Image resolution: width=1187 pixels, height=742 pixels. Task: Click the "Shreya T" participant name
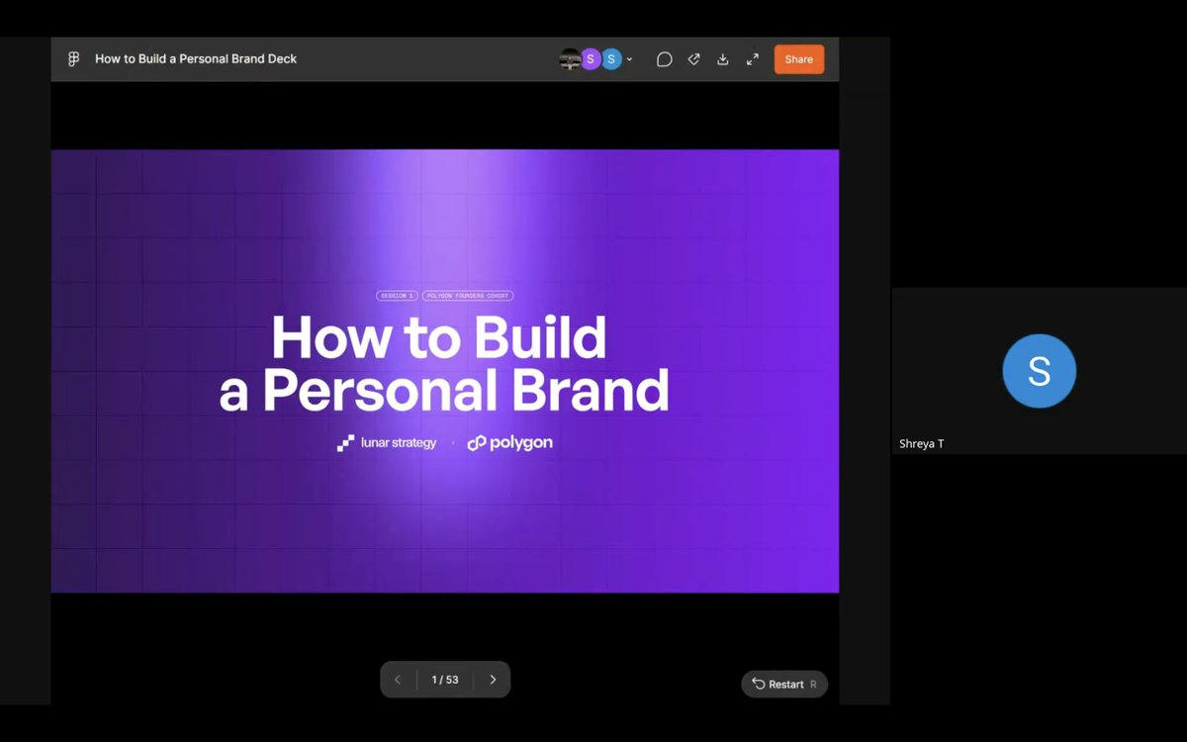(x=922, y=444)
